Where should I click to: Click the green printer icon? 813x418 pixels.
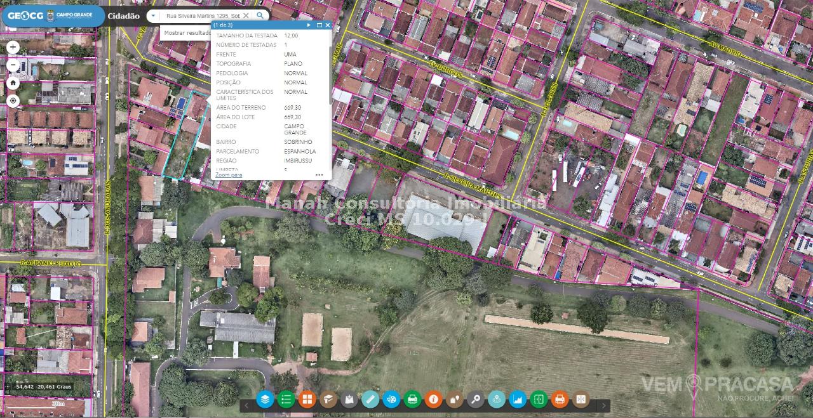pyautogui.click(x=412, y=399)
